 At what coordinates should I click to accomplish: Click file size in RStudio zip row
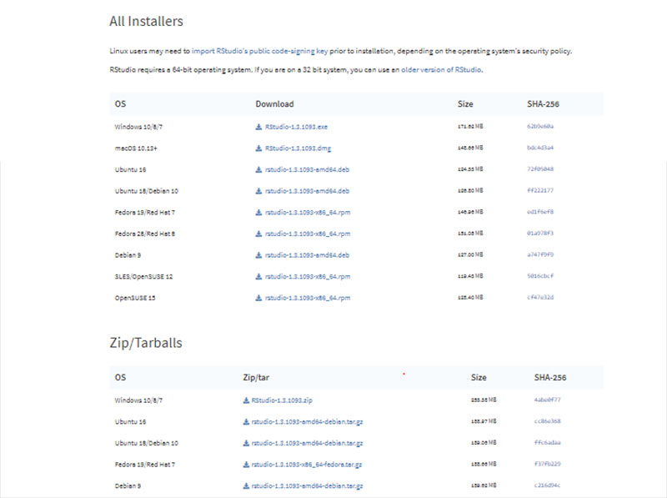tap(484, 400)
